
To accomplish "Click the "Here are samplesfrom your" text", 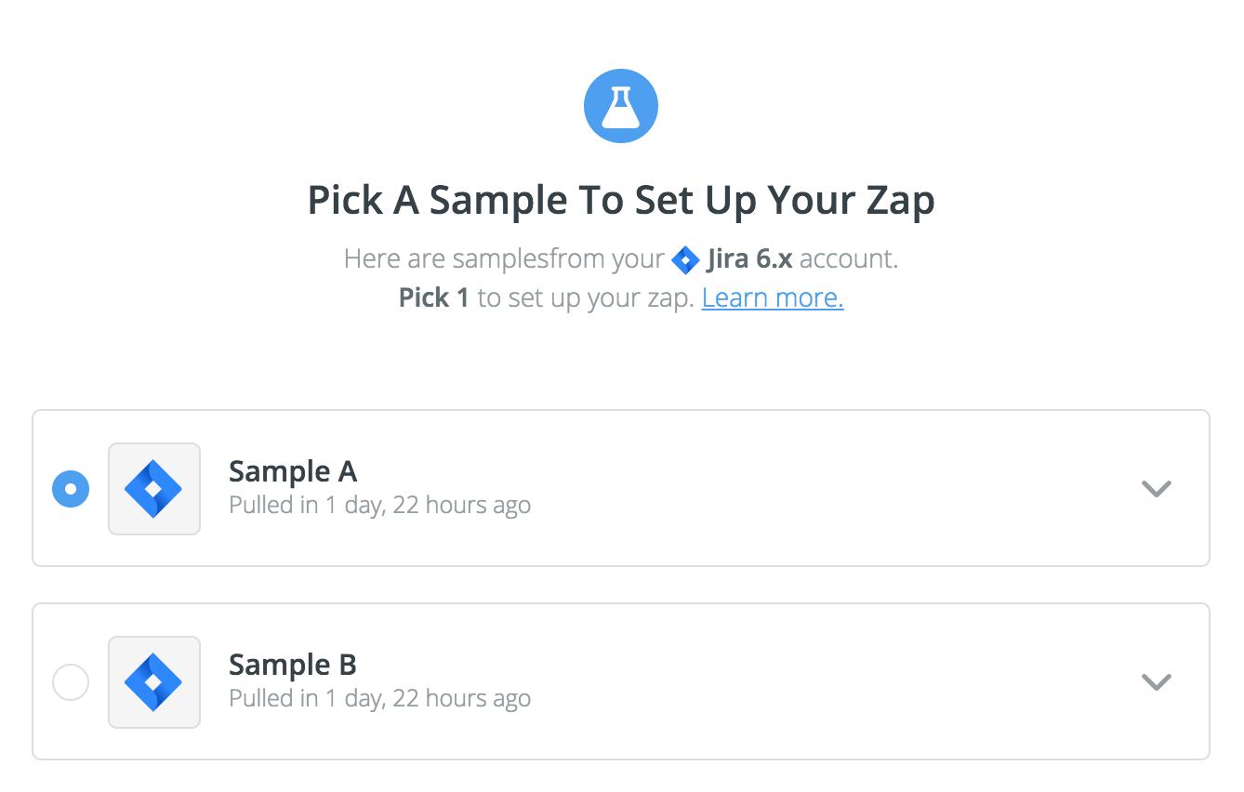I will point(504,258).
